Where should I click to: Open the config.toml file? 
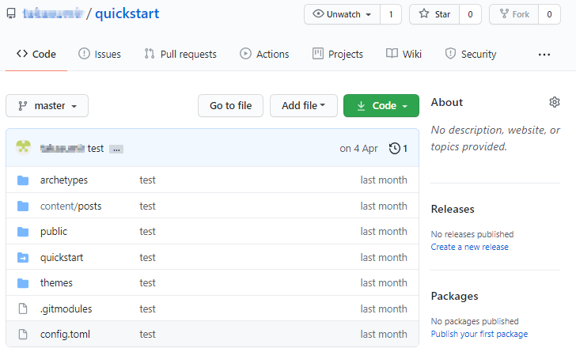click(x=65, y=334)
